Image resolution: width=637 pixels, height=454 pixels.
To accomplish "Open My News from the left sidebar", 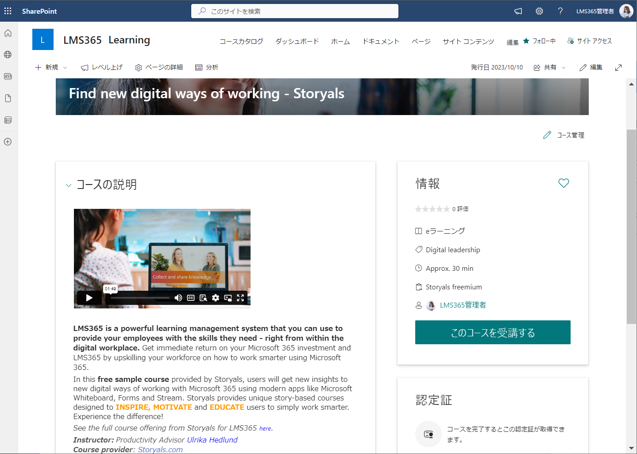I will pyautogui.click(x=8, y=76).
